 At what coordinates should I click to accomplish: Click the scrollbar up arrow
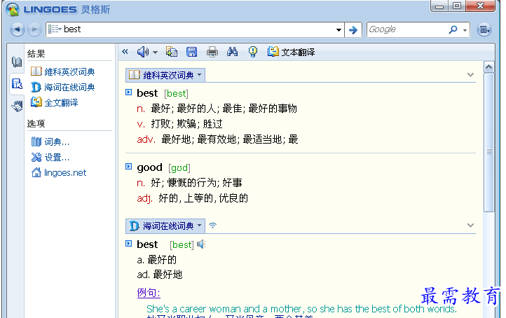(x=489, y=67)
